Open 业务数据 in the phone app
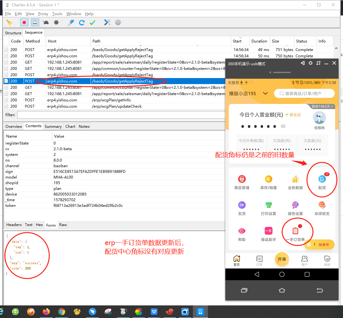 295,182
